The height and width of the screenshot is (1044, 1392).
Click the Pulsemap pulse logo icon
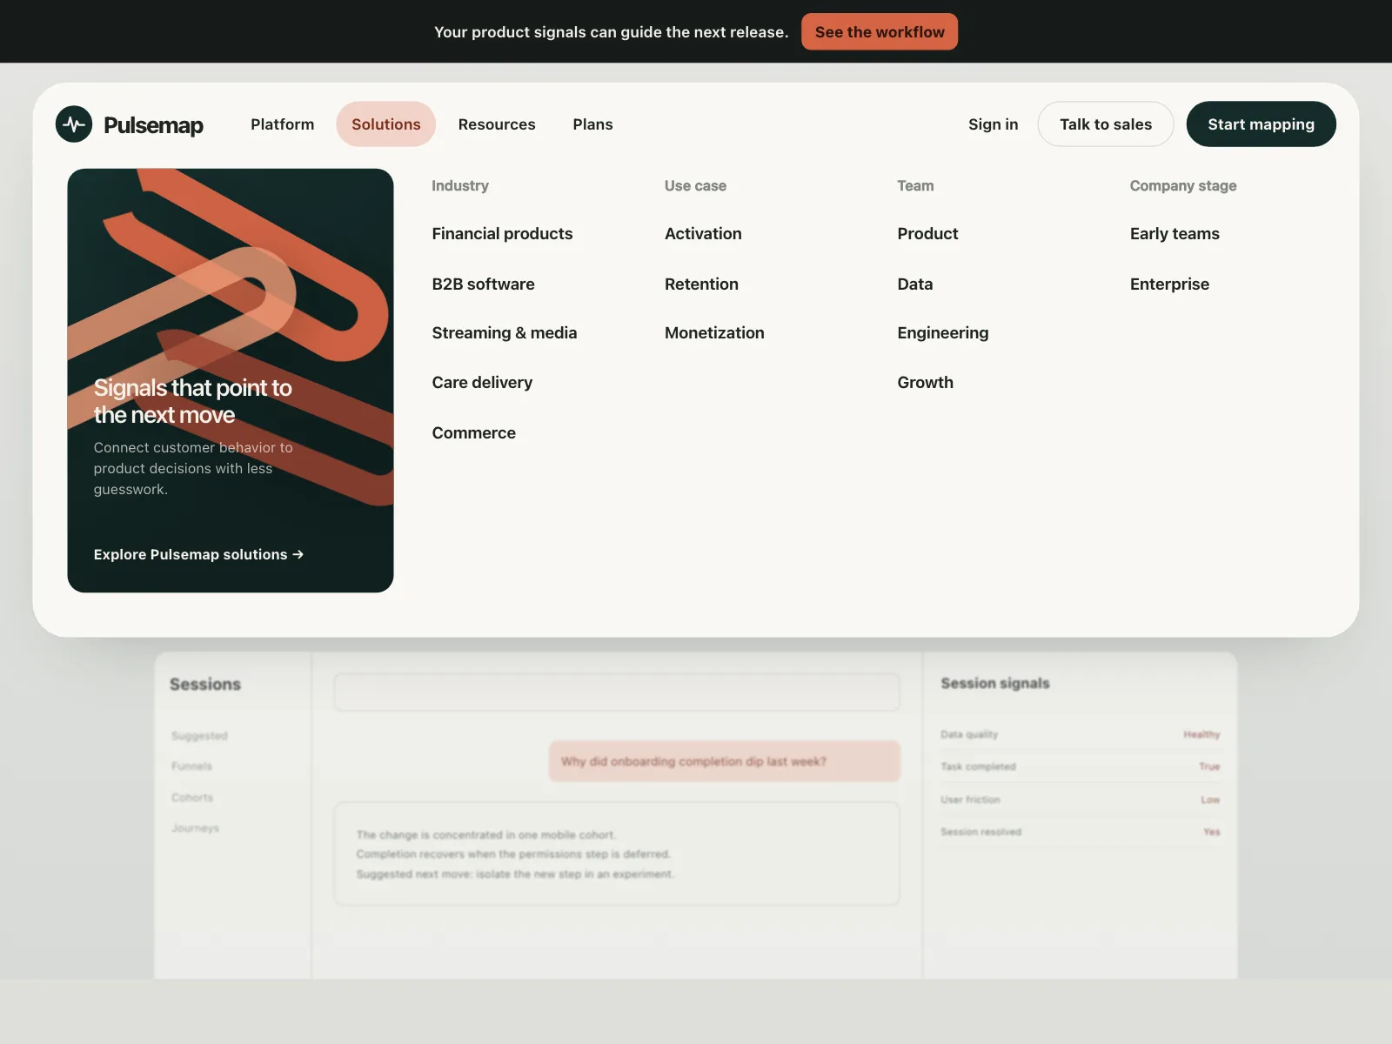74,124
